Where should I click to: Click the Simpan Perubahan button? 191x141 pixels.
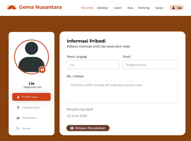point(88,128)
